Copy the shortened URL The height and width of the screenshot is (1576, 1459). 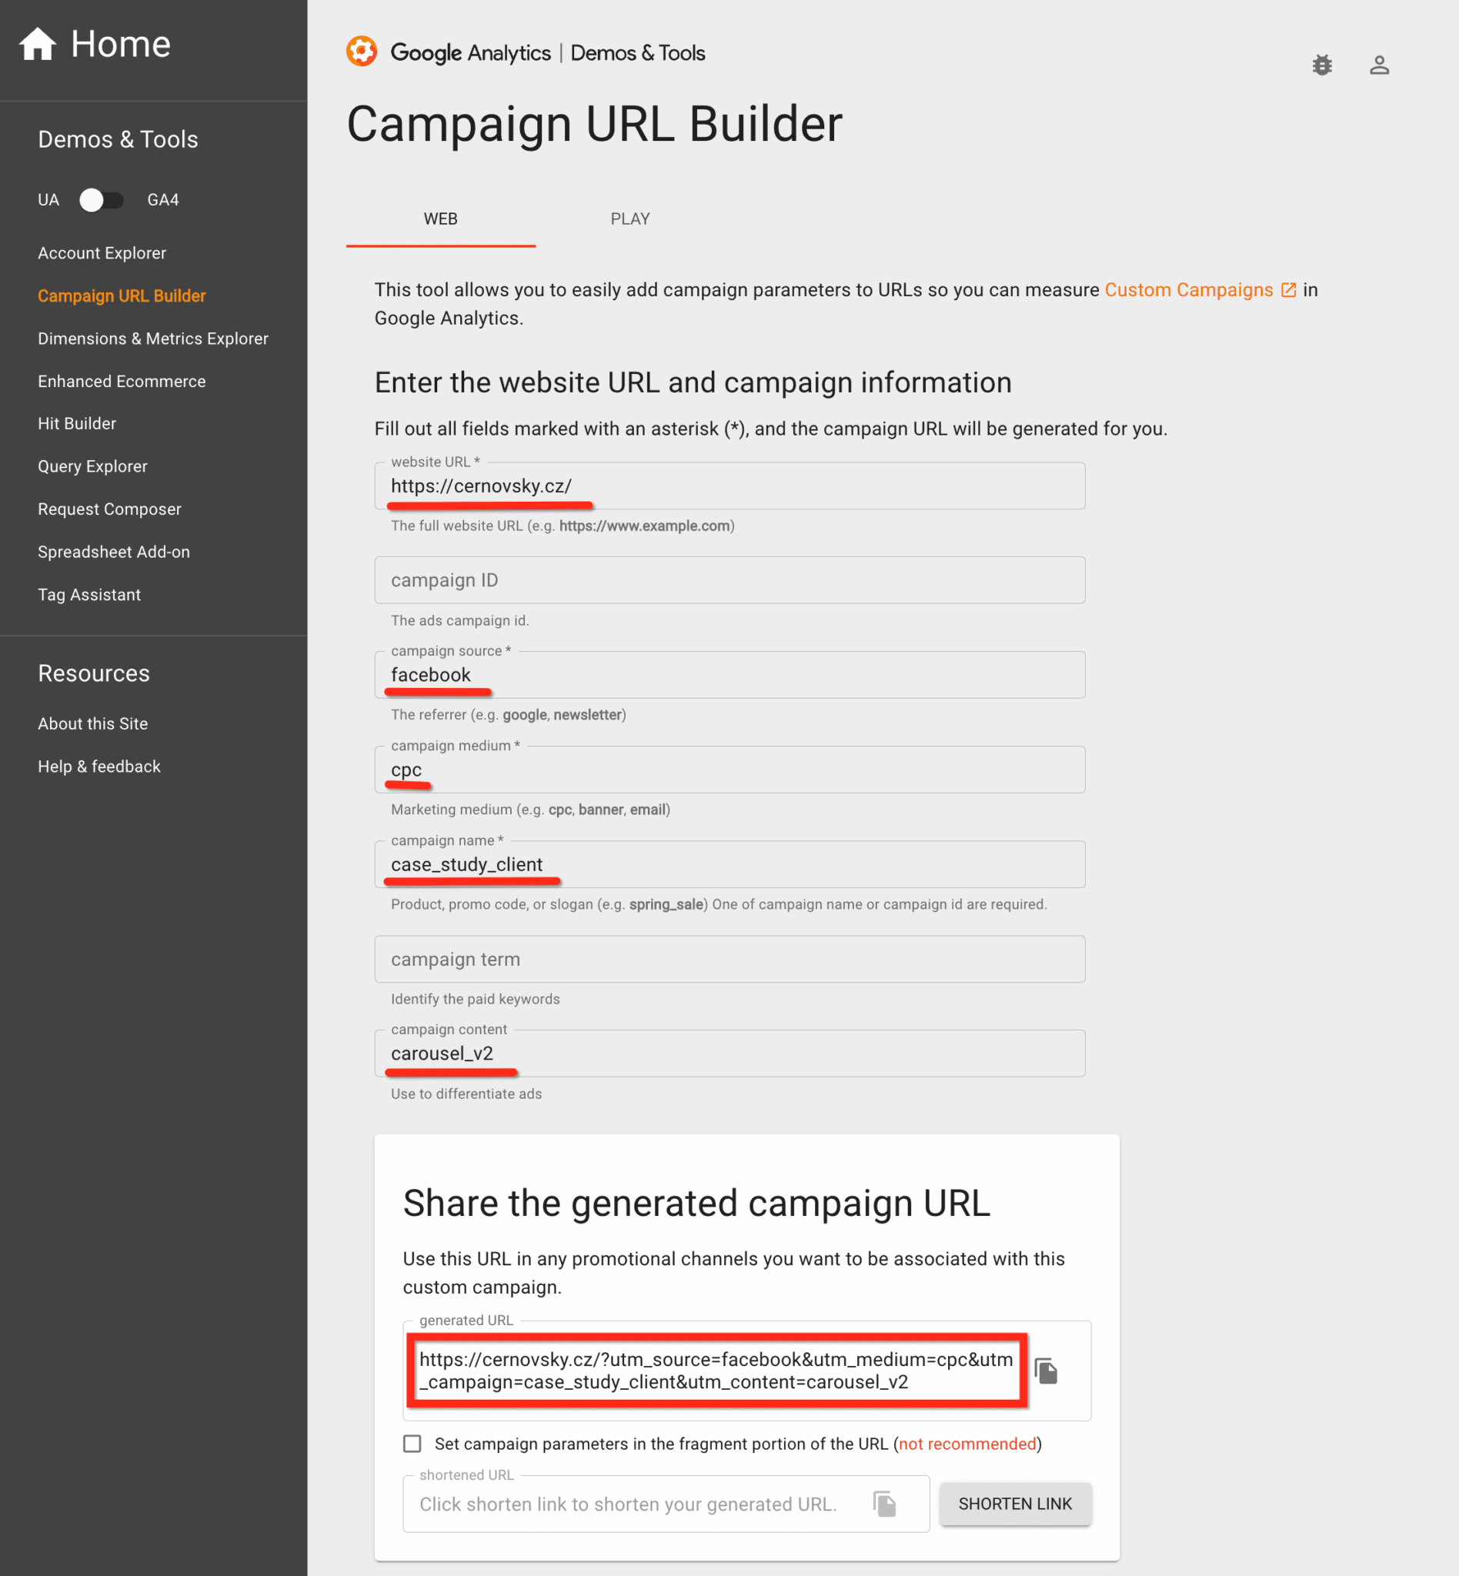pyautogui.click(x=884, y=1504)
